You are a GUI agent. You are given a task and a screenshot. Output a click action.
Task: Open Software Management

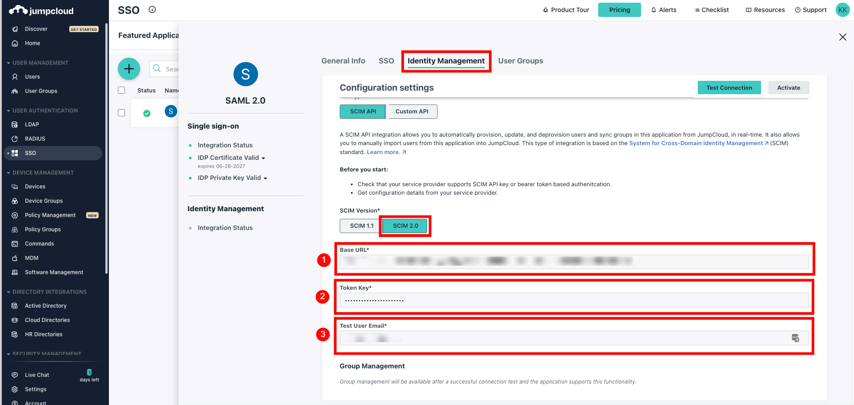(54, 272)
